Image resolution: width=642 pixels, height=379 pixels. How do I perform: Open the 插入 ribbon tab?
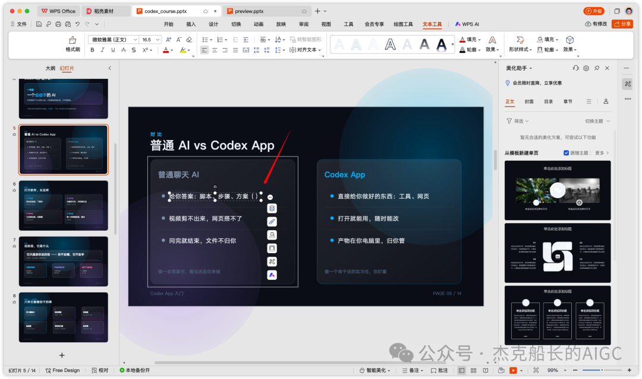pyautogui.click(x=191, y=24)
